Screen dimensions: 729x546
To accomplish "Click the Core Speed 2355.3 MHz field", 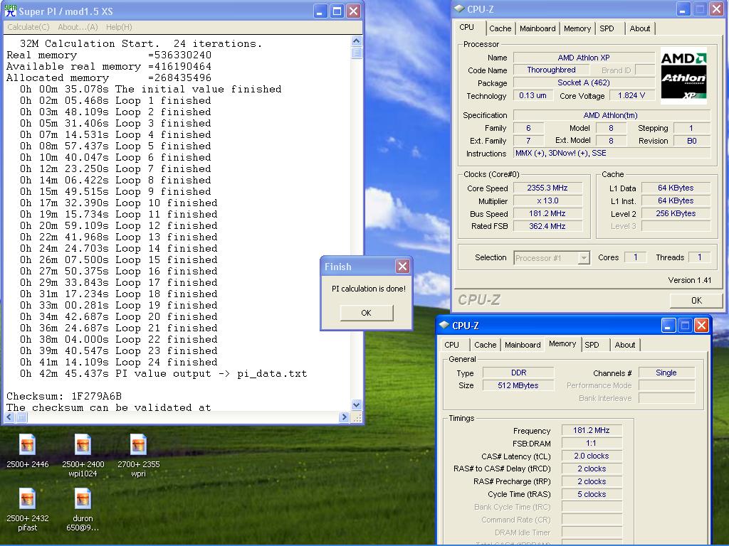I will [x=547, y=188].
